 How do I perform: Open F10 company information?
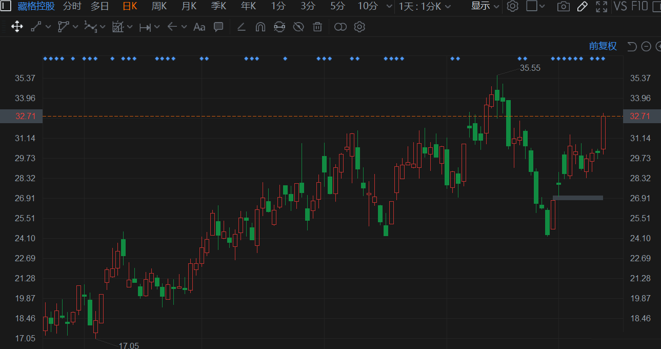[x=639, y=6]
